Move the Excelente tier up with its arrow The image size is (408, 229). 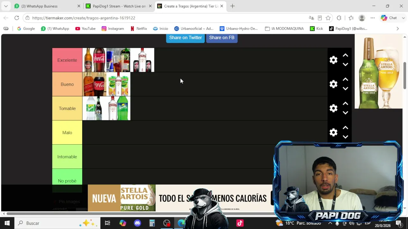345,56
